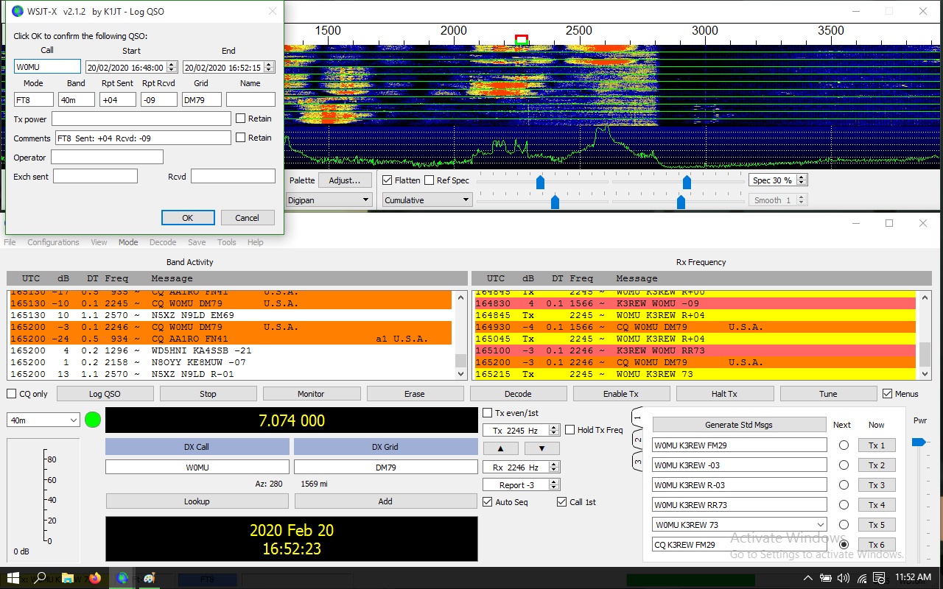Image resolution: width=943 pixels, height=589 pixels.
Task: Click the green status indicator beside band selector
Action: tap(93, 420)
